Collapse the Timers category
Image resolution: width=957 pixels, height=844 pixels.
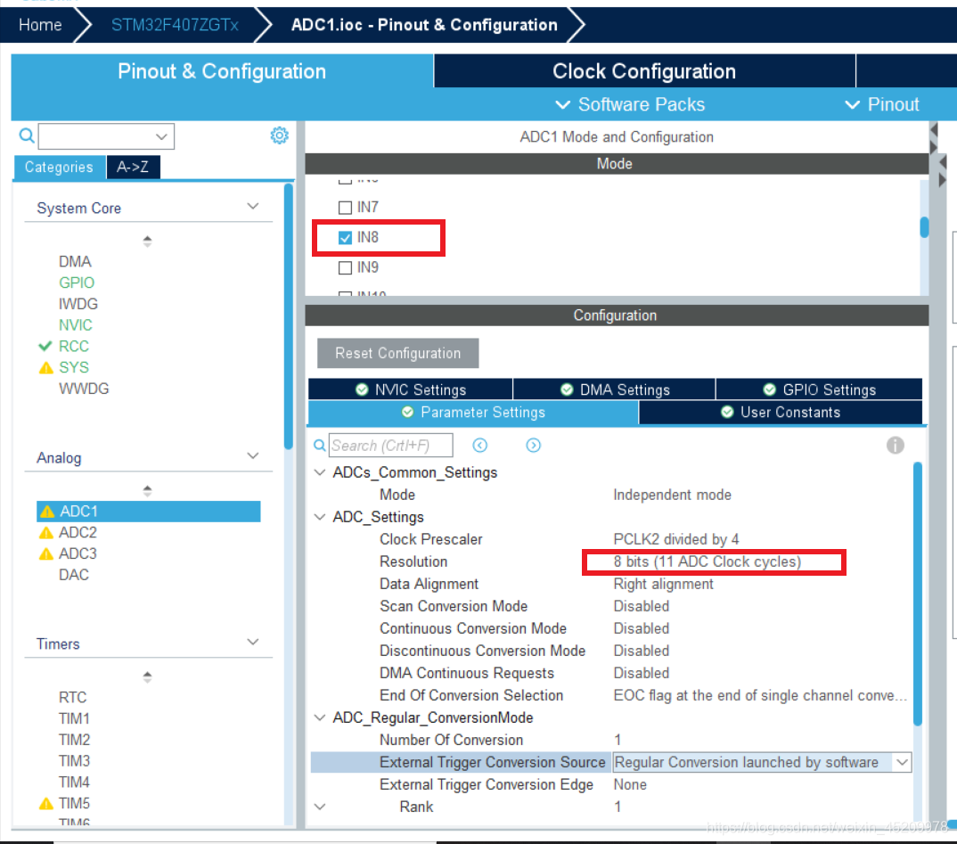coord(253,642)
